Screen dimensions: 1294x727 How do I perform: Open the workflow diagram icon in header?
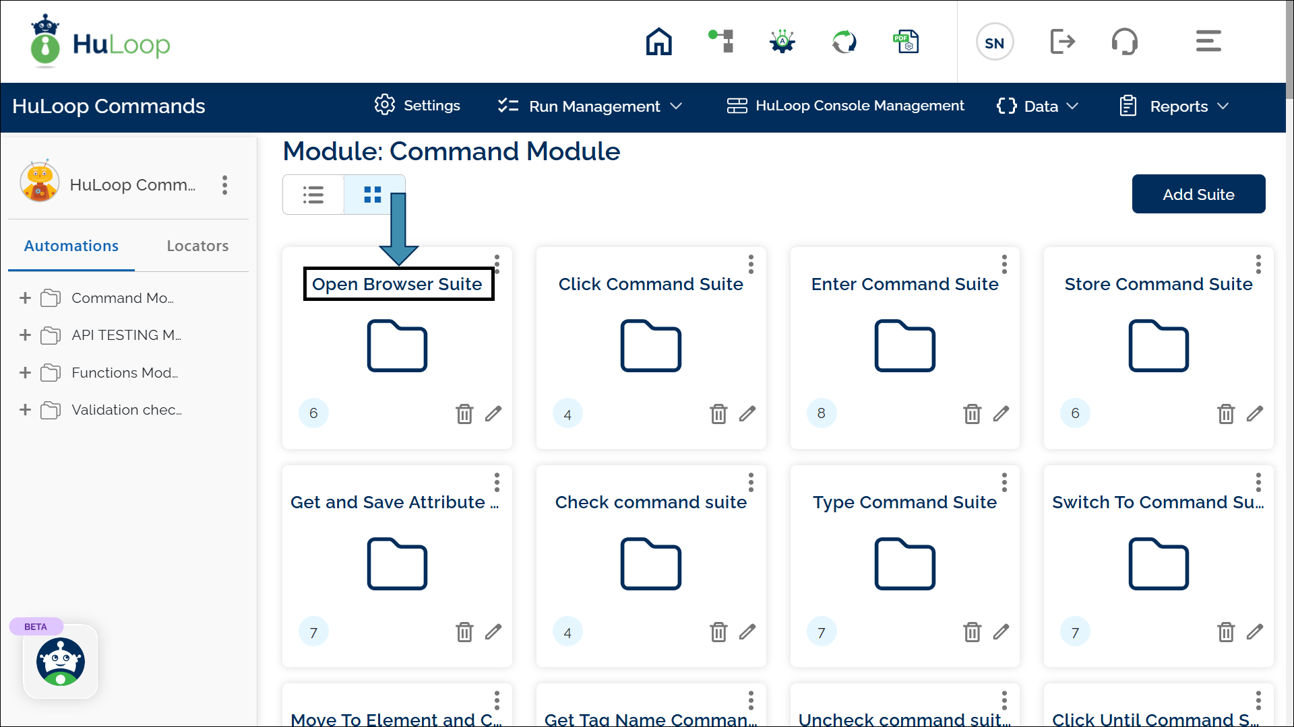(721, 42)
